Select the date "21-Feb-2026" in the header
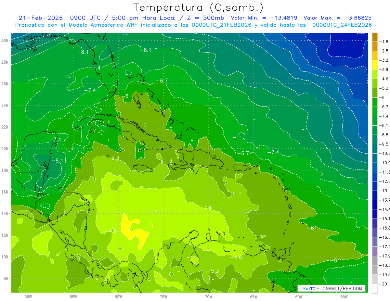This screenshot has width=390, height=301. (x=40, y=18)
